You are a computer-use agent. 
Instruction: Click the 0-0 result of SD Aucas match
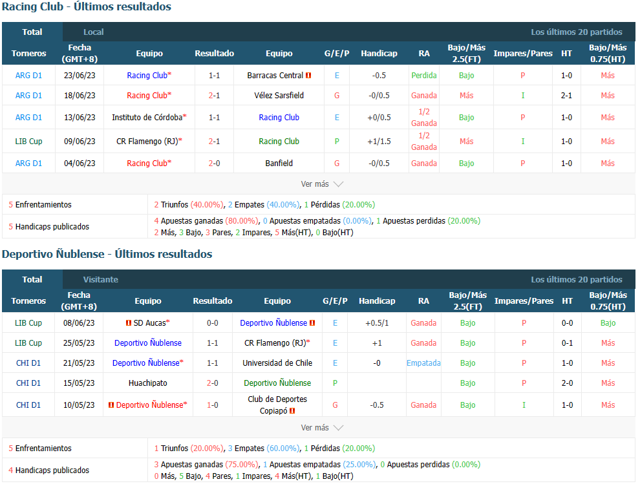(212, 323)
